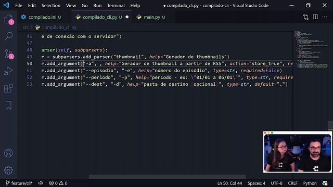Open the Go menu
The image size is (333, 187).
[84, 6]
